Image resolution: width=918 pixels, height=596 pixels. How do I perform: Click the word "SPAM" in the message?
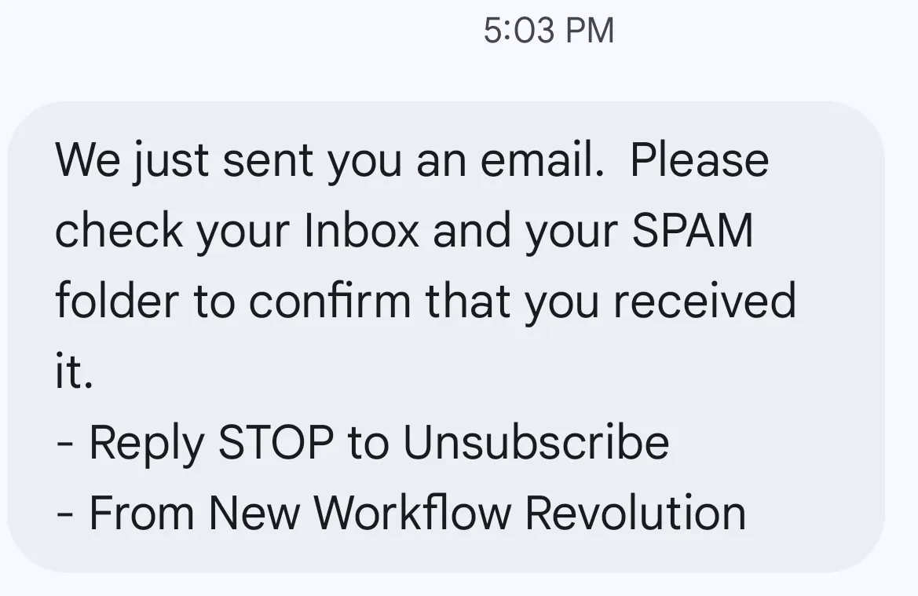pos(693,231)
